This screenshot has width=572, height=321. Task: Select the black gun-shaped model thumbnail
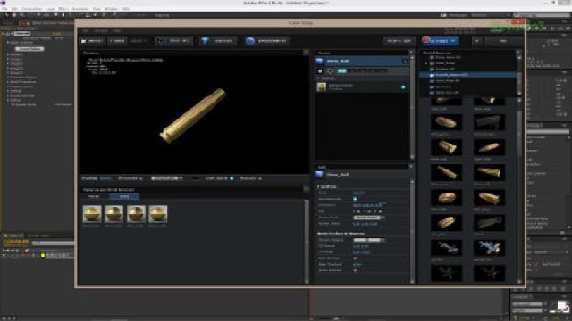pyautogui.click(x=489, y=122)
